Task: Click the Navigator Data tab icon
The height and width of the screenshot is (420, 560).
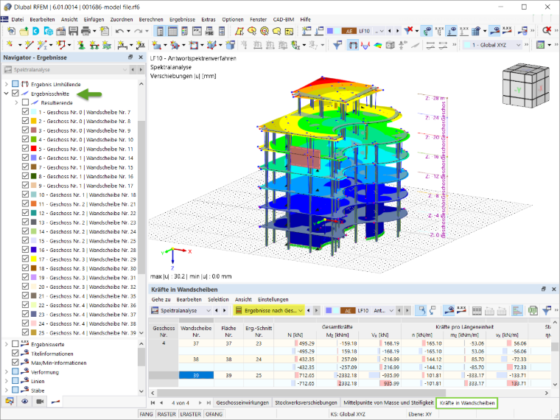Action: [x=10, y=402]
